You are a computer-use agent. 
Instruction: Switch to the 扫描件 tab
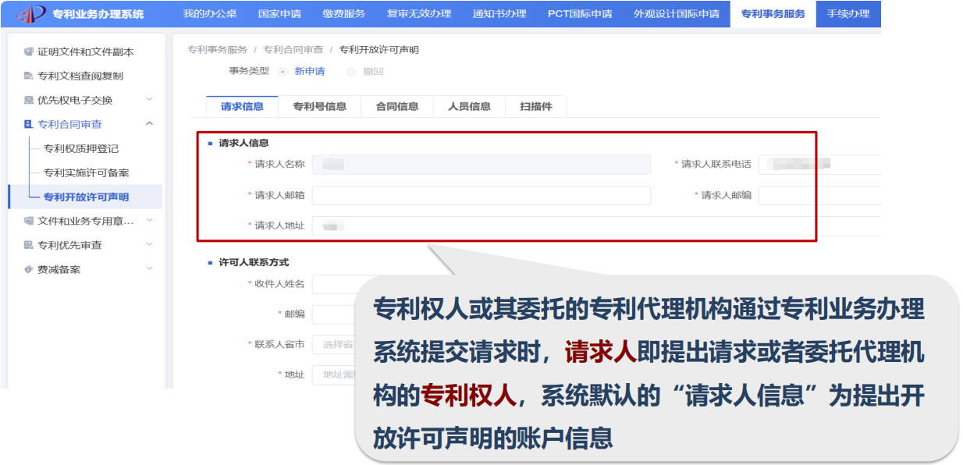(x=535, y=107)
